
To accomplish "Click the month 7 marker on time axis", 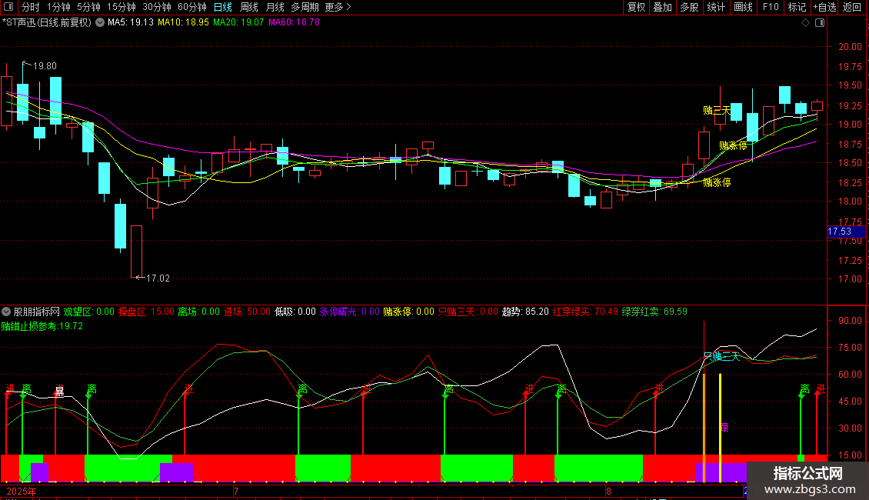I will tap(236, 492).
